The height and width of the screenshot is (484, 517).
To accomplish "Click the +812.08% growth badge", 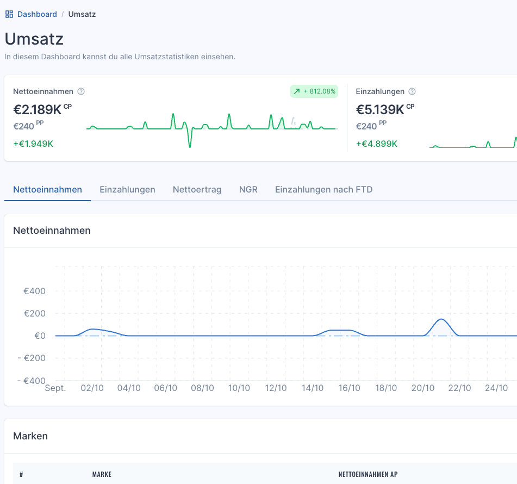I will coord(314,91).
